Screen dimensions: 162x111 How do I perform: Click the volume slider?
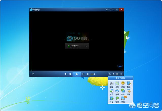click(94, 74)
